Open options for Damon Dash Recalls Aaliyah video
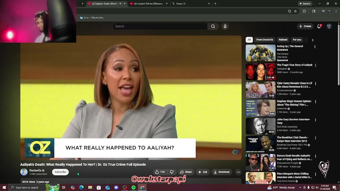 pos(315,156)
